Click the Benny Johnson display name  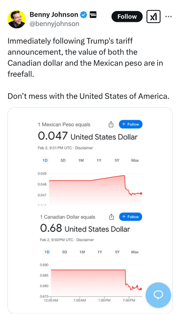[x=54, y=15]
